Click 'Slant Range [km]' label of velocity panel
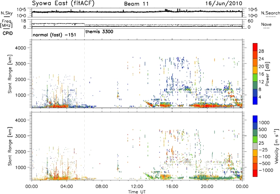Viewport: 280px width, 194px height. 10,146
